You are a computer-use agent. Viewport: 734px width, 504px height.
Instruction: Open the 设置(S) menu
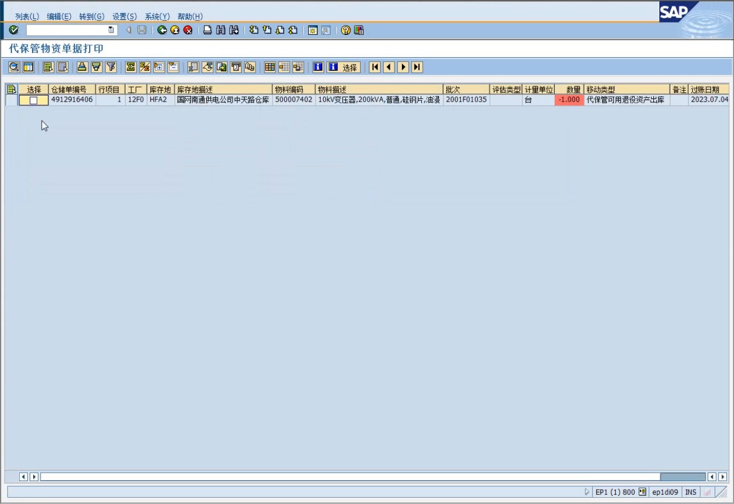tap(124, 17)
